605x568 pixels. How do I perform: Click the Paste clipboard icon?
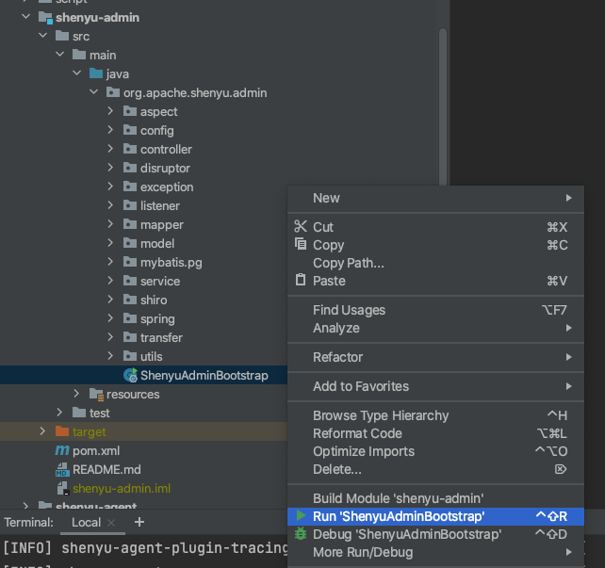point(301,281)
